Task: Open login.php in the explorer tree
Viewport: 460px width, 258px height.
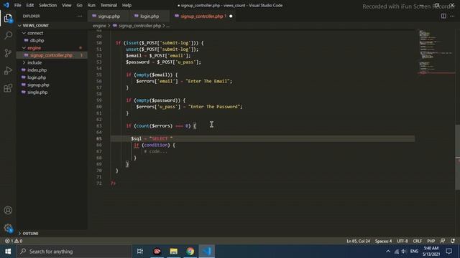Action: (x=37, y=77)
